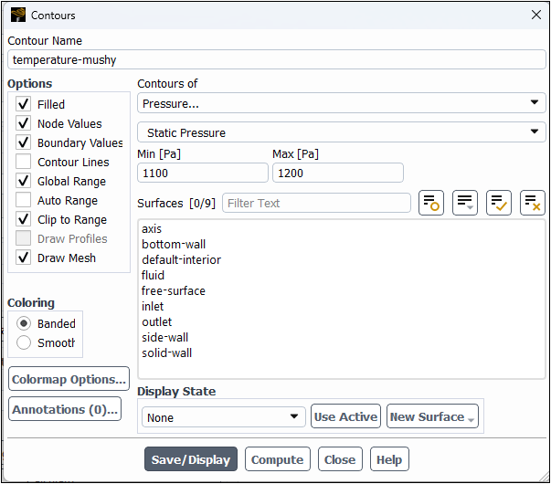Uncheck the Filled option
Viewport: 551px width, 484px height.
(24, 104)
